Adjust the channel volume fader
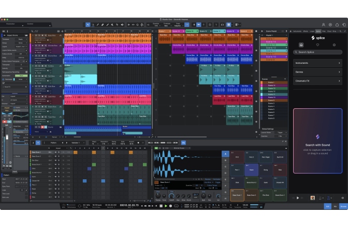The height and width of the screenshot is (228, 348). click(7, 137)
